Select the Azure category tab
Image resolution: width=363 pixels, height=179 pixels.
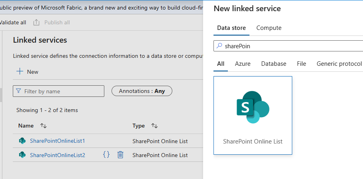coord(243,64)
